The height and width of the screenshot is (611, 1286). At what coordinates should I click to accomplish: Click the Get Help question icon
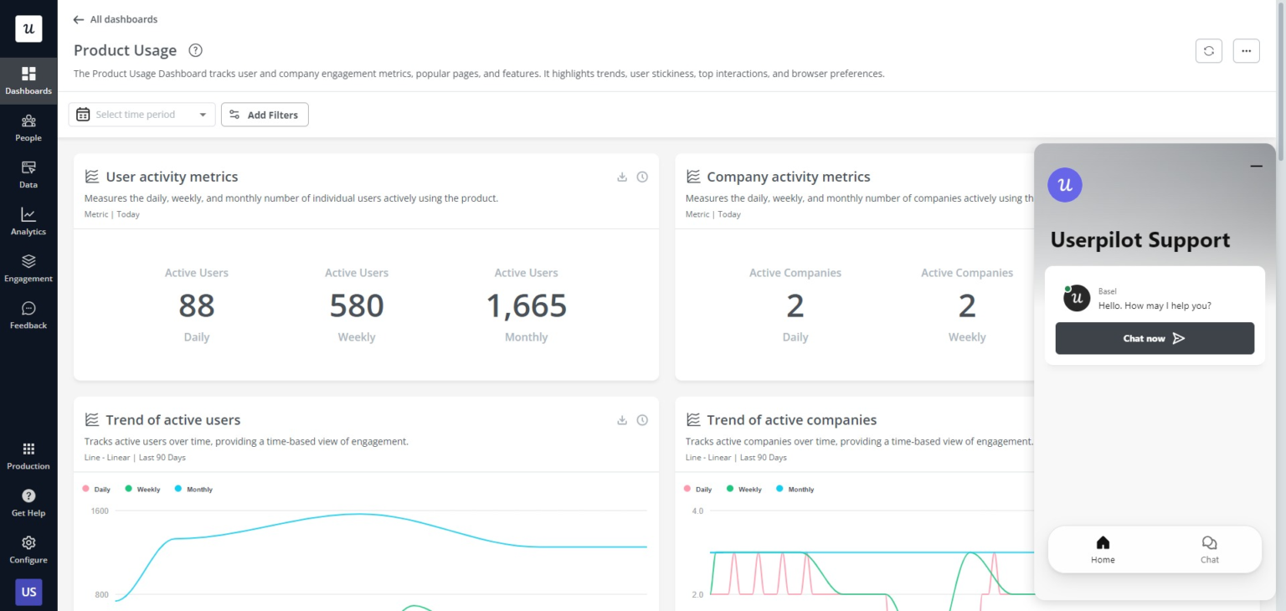click(x=28, y=502)
